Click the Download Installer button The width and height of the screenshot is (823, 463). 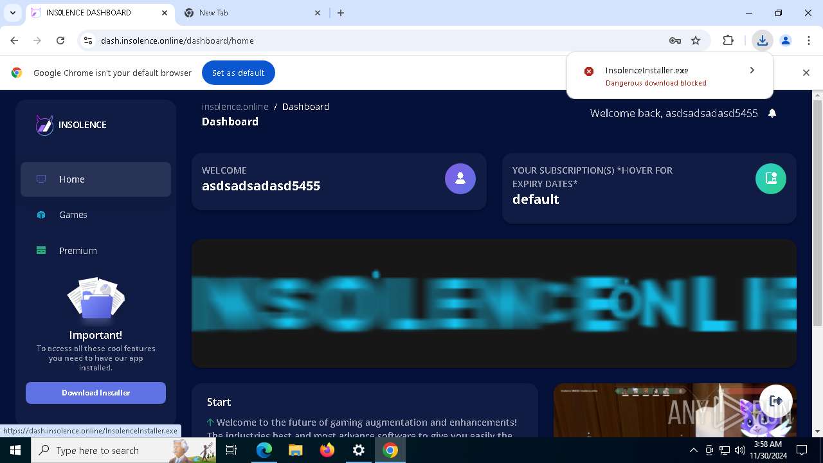(x=96, y=393)
